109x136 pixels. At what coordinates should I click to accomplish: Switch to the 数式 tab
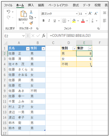[x=76, y=5]
